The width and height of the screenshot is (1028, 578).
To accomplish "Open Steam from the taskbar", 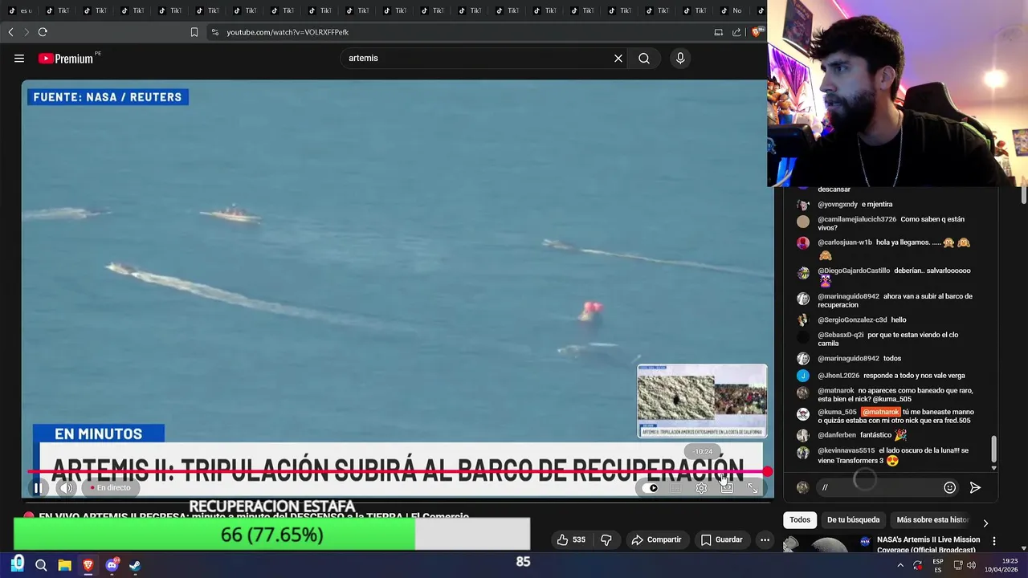I will [x=135, y=565].
